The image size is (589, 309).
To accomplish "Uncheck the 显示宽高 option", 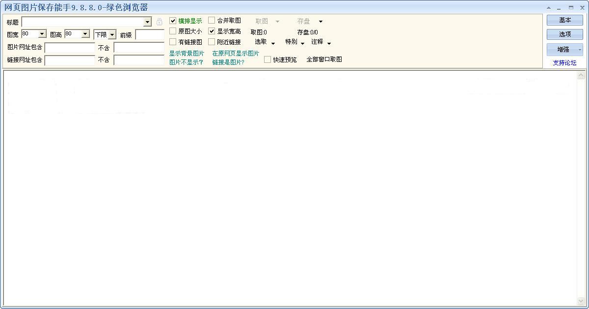I will click(212, 31).
